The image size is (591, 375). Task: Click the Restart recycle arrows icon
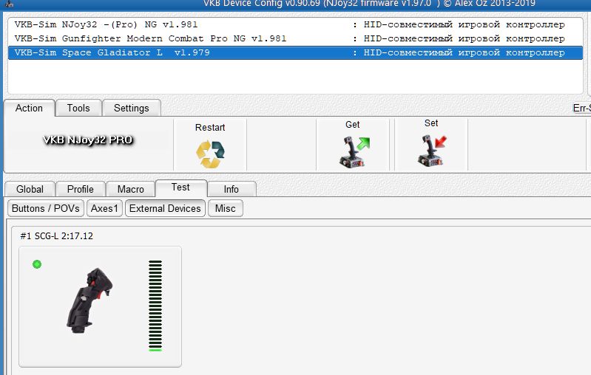tap(210, 154)
